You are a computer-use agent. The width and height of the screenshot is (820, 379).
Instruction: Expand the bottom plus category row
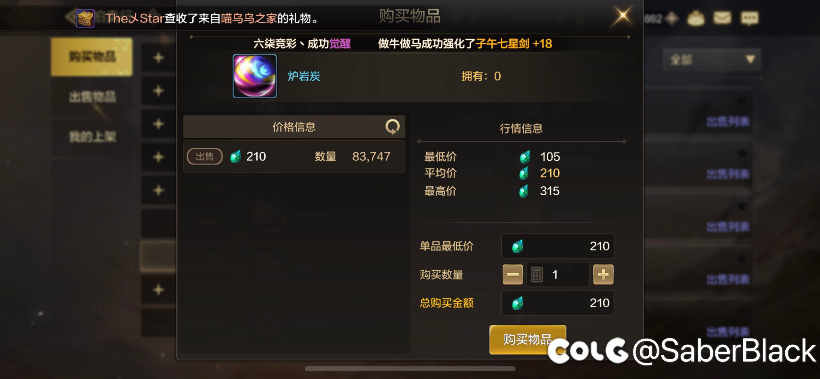pos(158,290)
